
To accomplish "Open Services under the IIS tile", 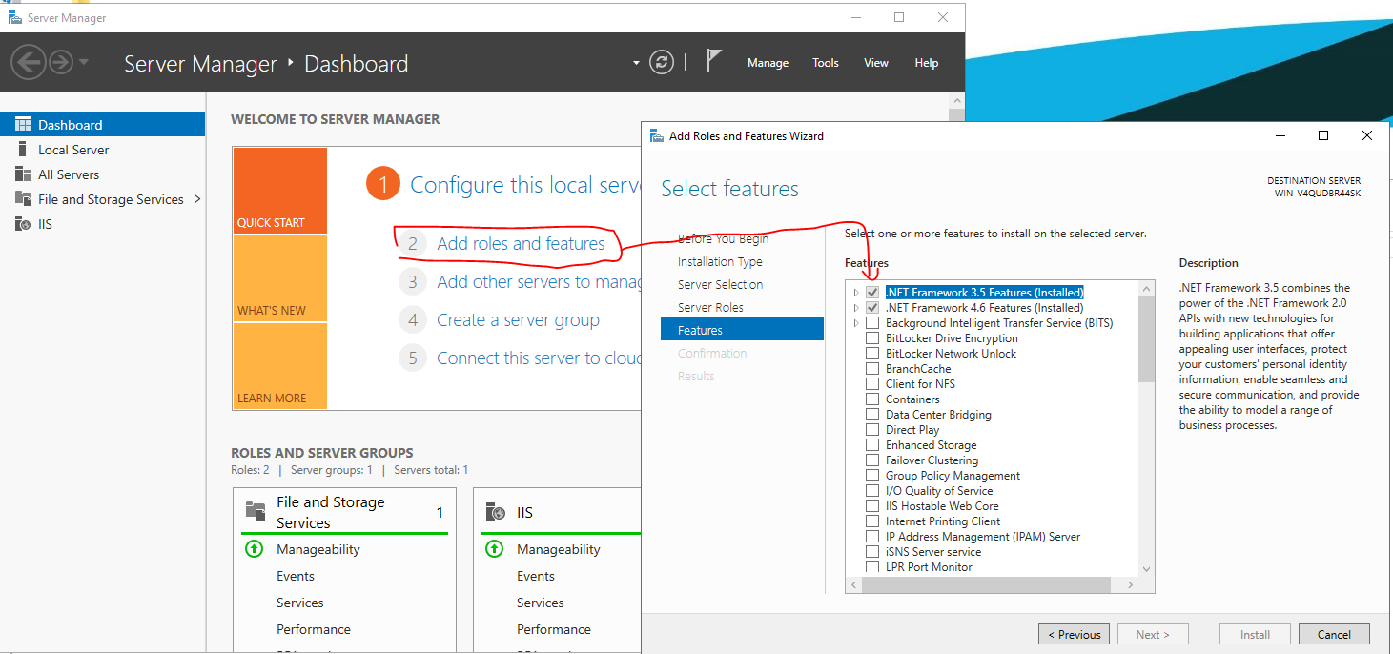I will [541, 603].
